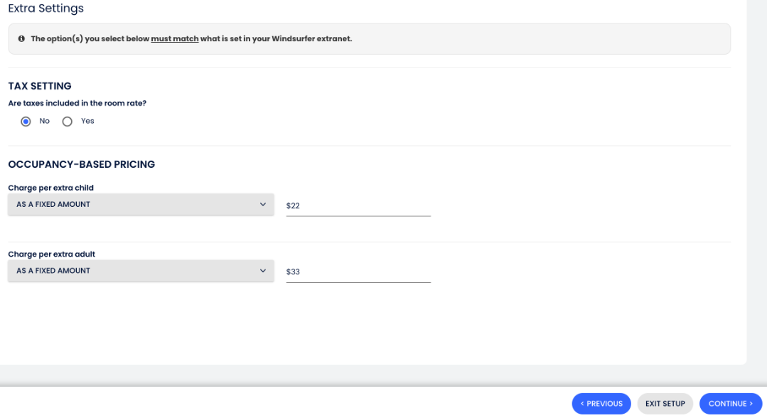Click the $33 extra adult amount field
767x418 pixels.
click(x=358, y=272)
